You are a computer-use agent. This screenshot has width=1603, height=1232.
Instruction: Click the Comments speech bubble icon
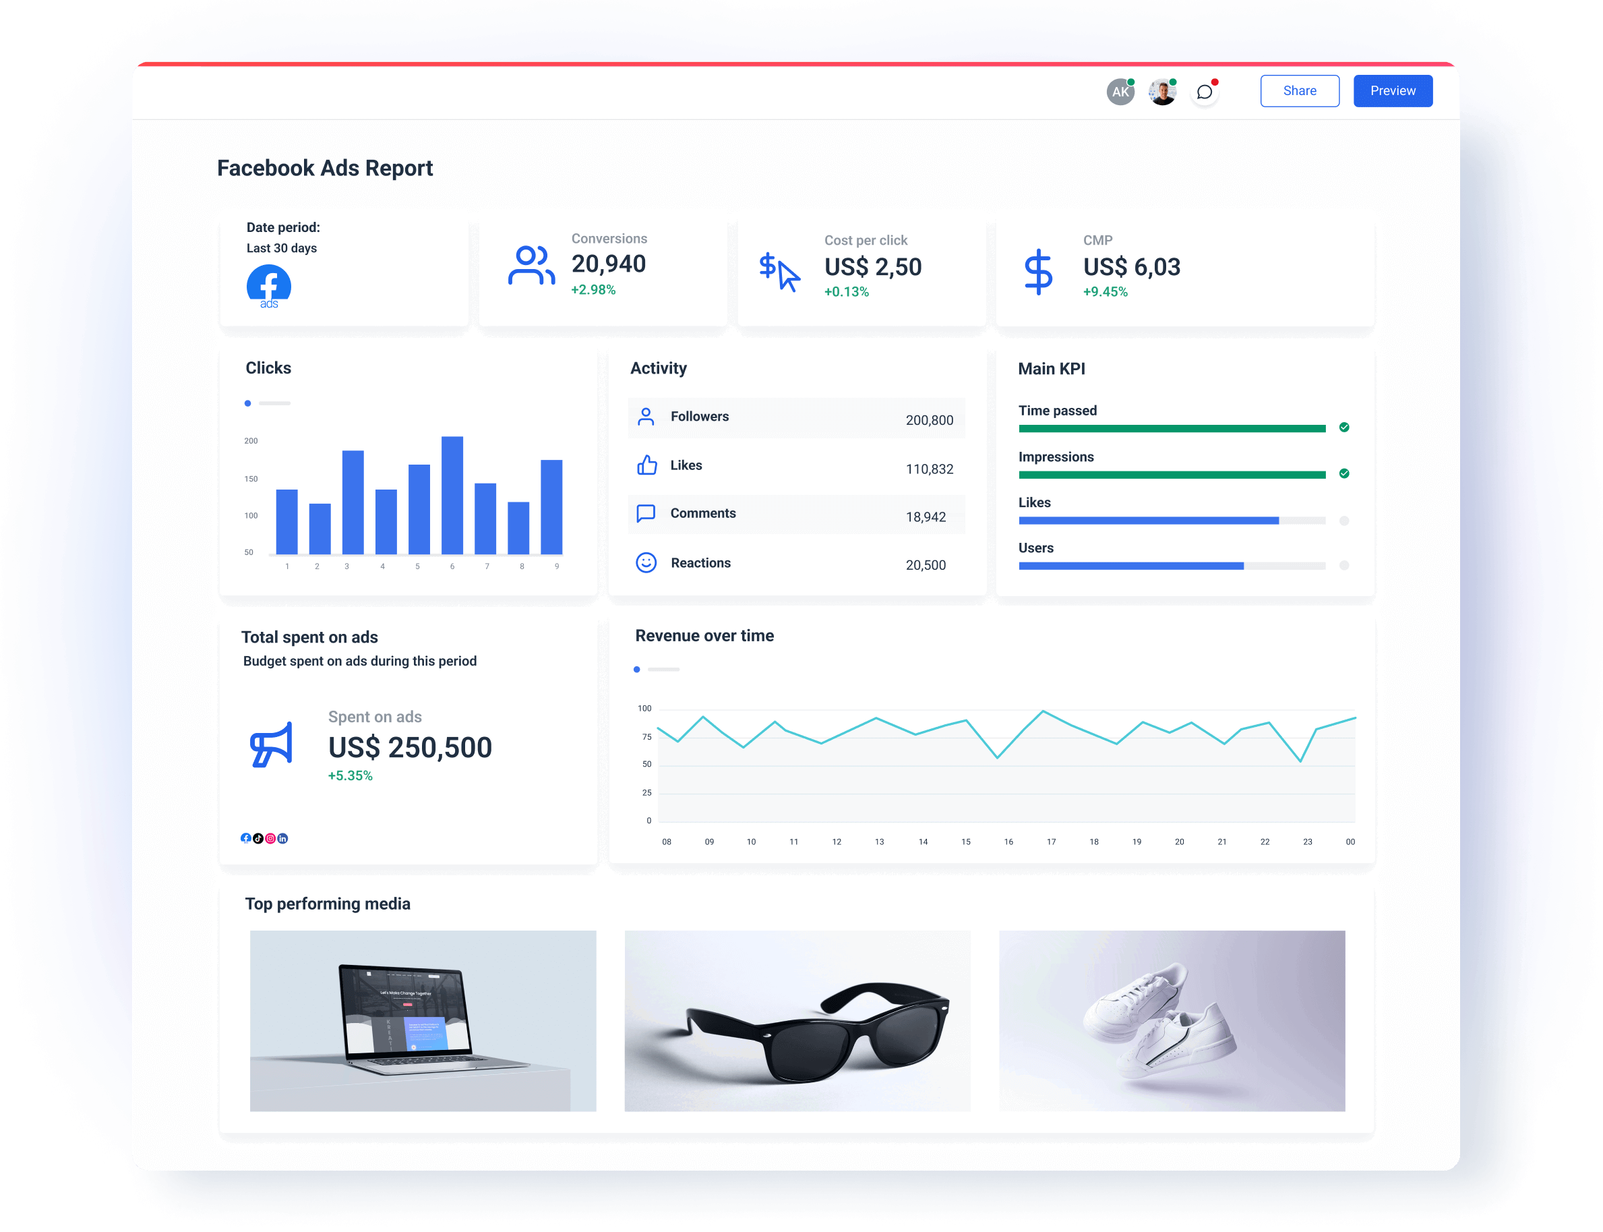[646, 513]
